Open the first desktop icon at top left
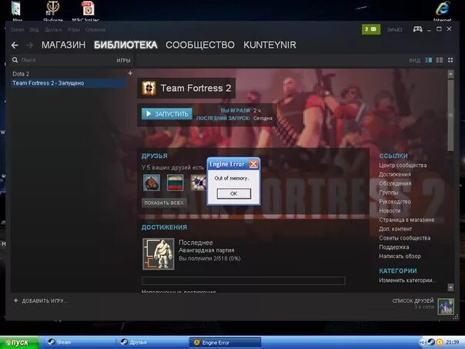The width and height of the screenshot is (465, 349). pos(16,8)
